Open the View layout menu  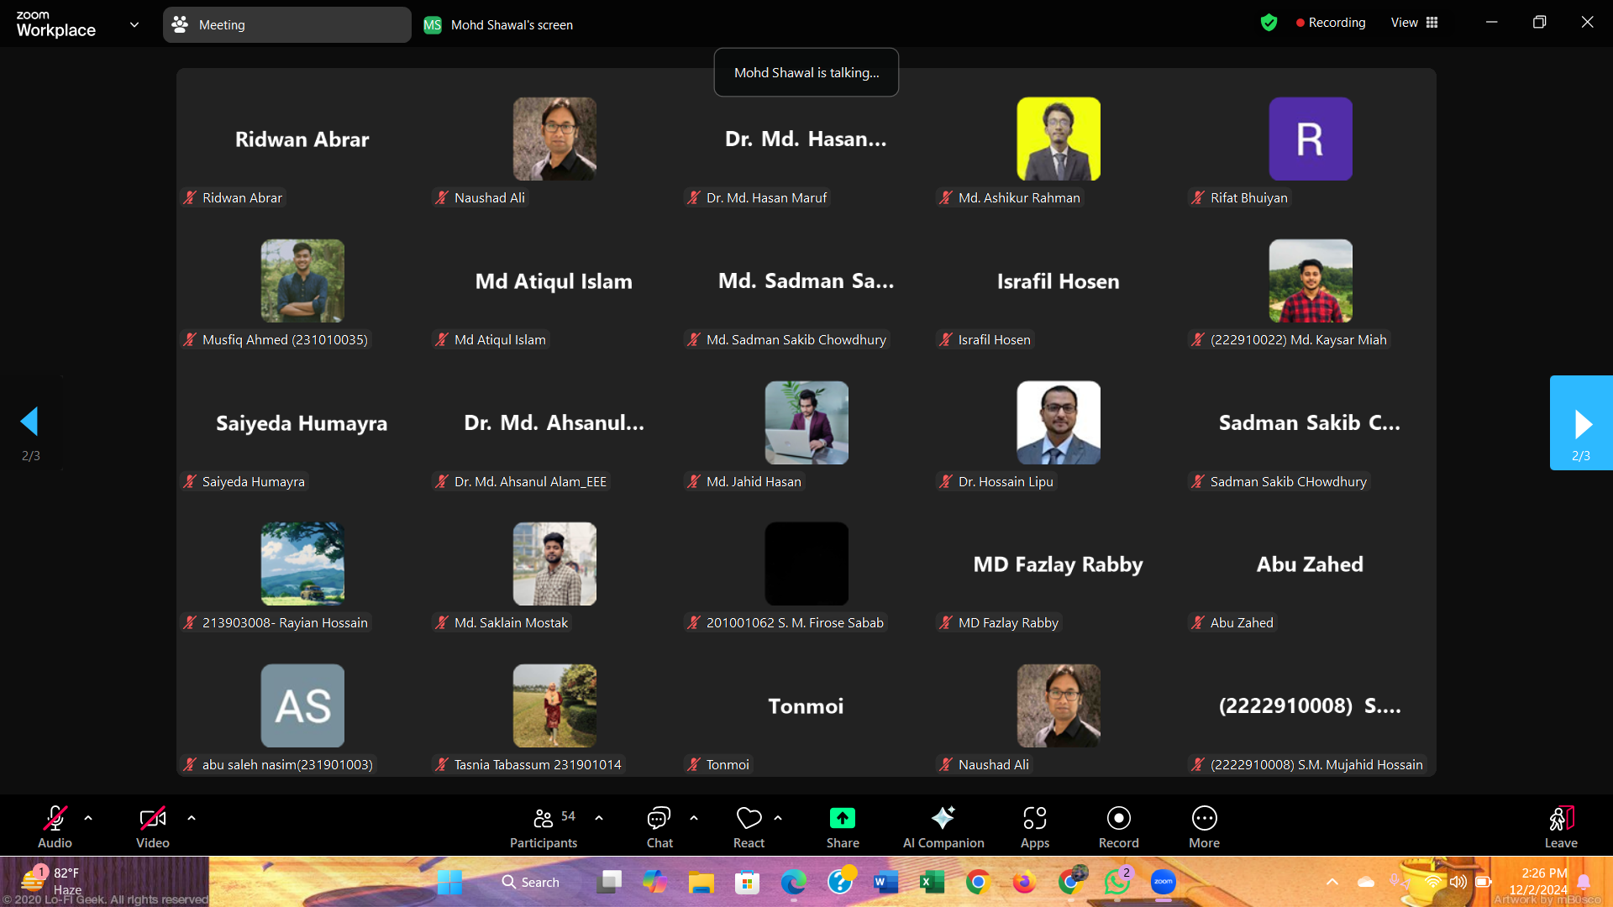1415,23
